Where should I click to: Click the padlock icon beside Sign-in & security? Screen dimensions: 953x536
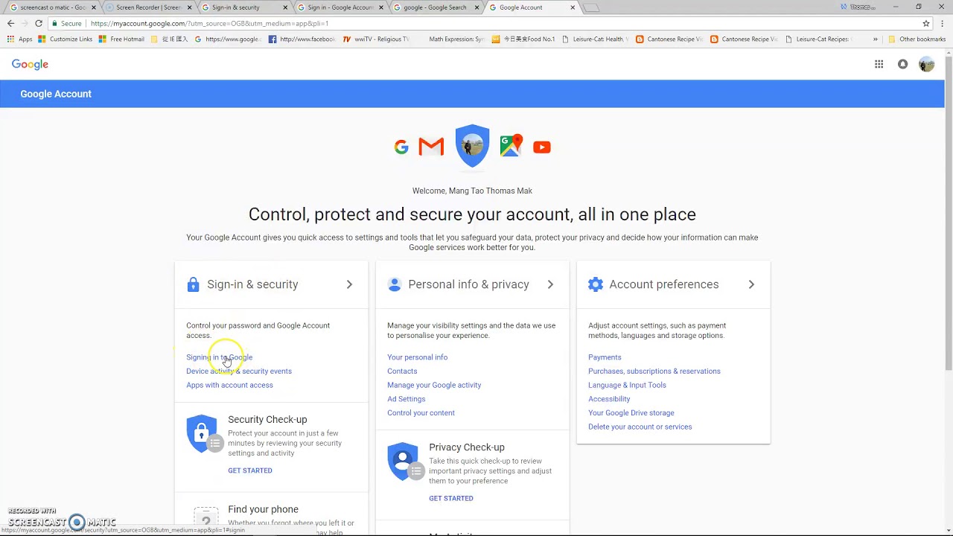coord(193,284)
